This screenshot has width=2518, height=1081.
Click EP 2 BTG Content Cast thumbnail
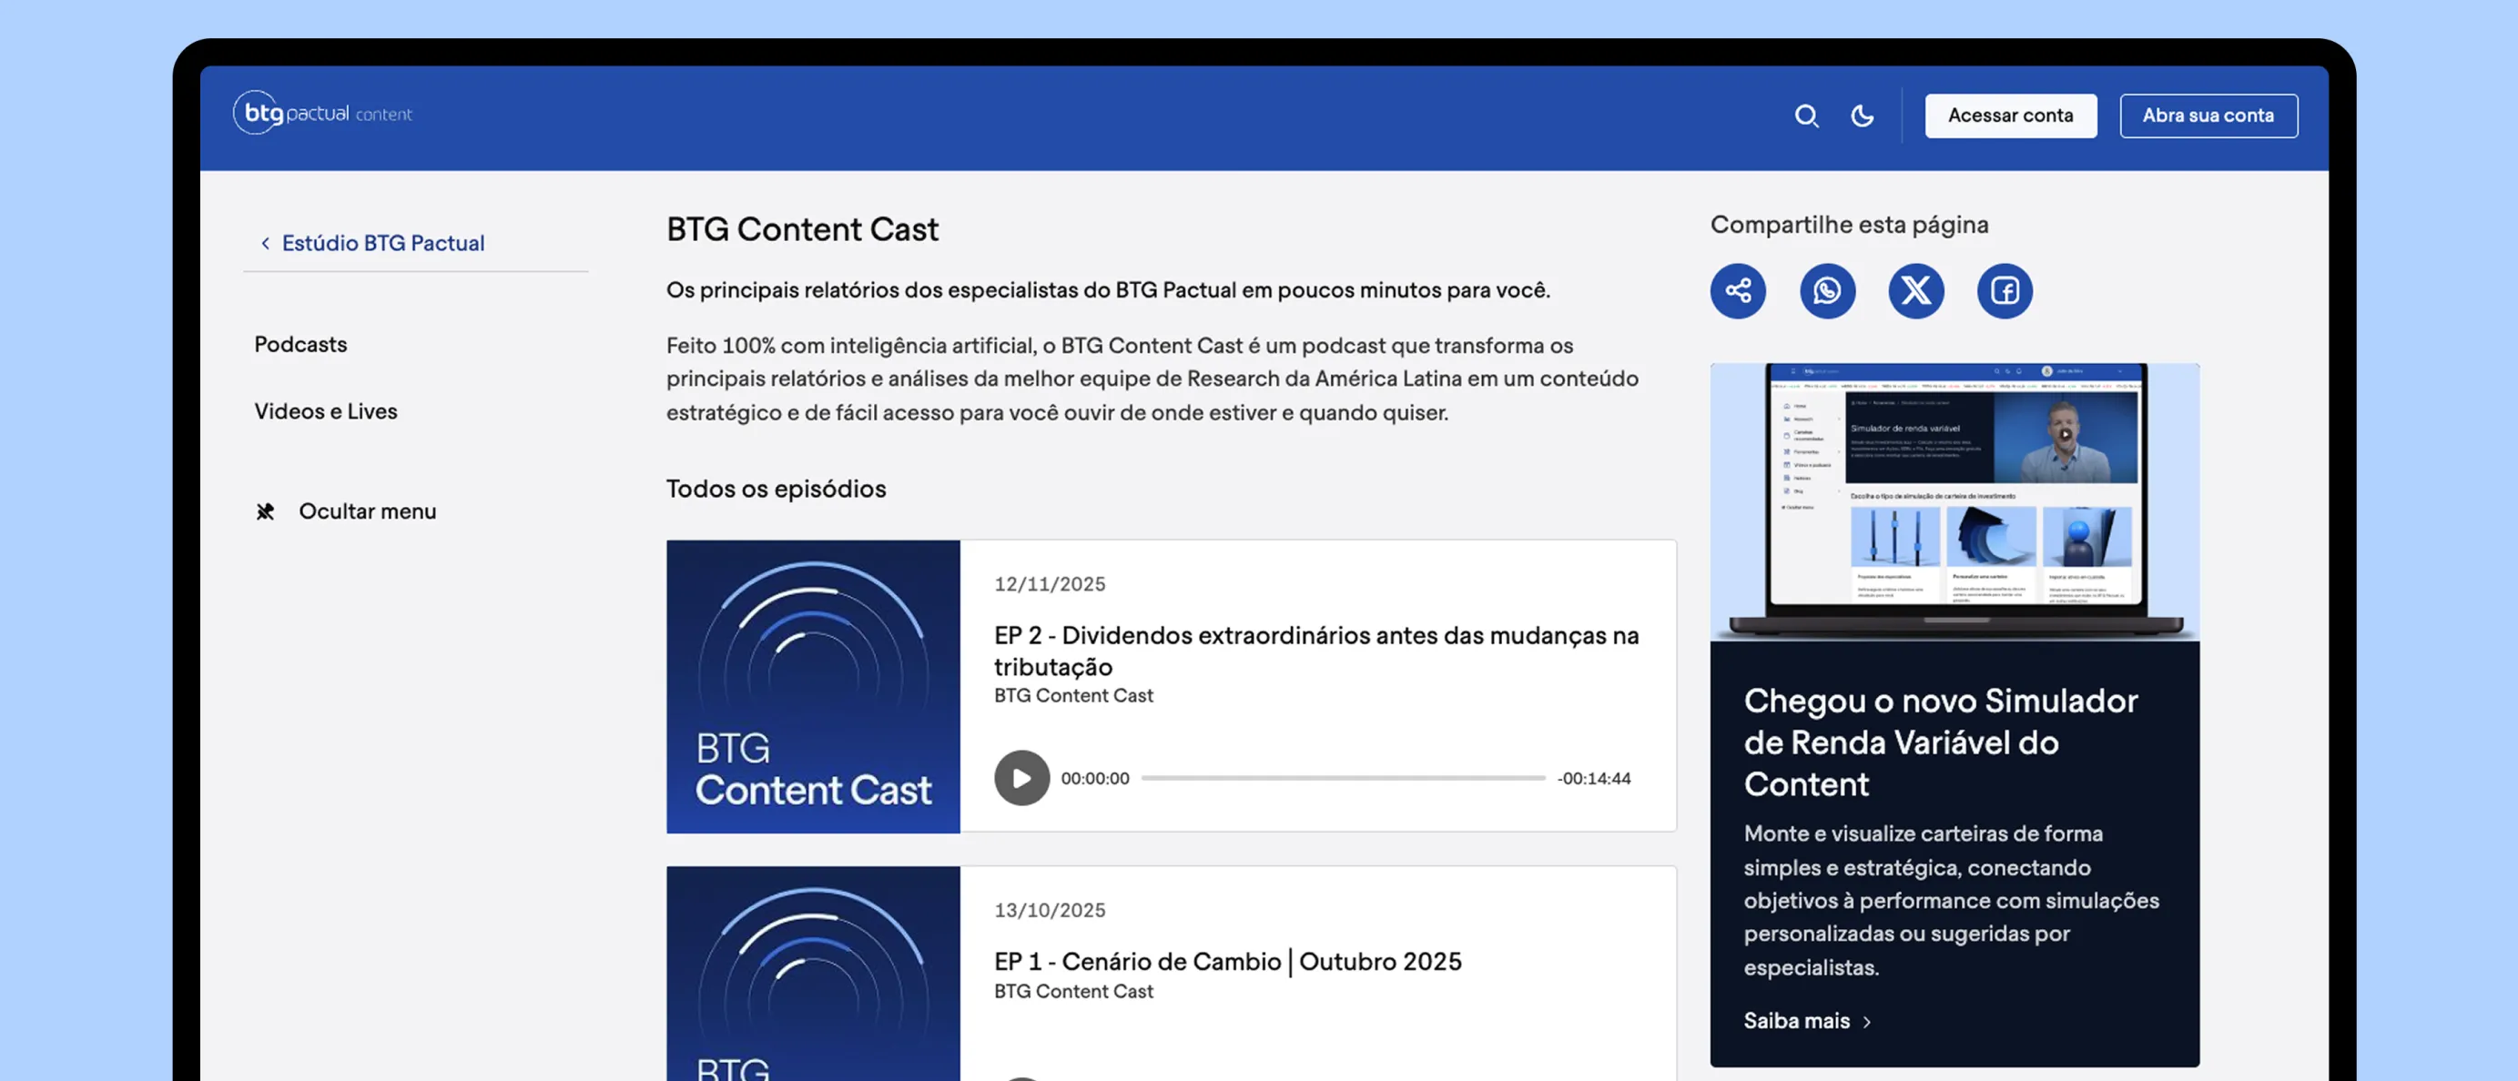[812, 686]
